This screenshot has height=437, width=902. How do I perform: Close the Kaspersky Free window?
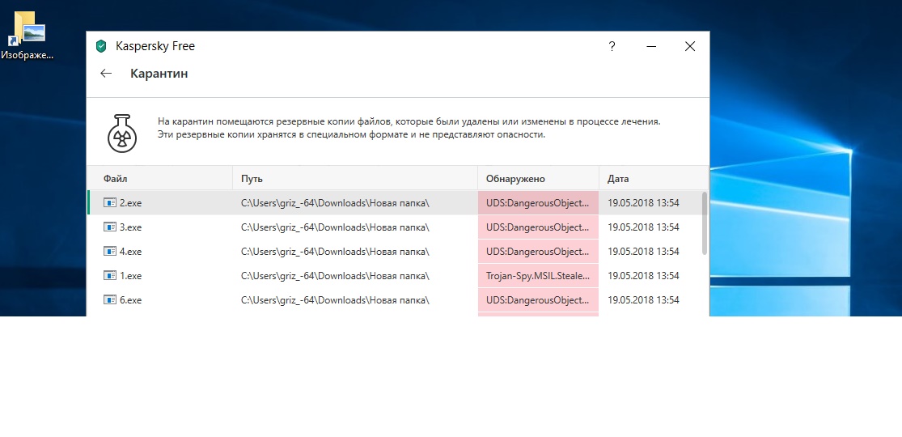tap(690, 47)
